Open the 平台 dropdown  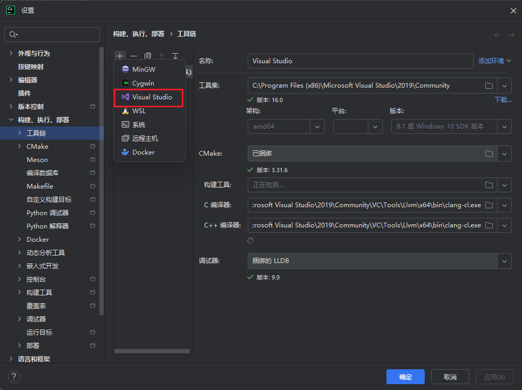pyautogui.click(x=375, y=126)
